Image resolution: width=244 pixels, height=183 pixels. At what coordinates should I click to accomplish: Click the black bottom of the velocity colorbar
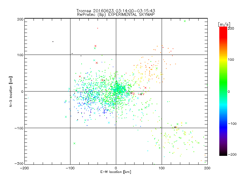click(x=223, y=154)
